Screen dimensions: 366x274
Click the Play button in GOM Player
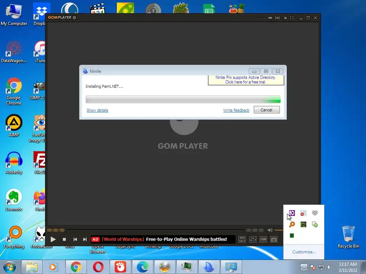[53, 239]
